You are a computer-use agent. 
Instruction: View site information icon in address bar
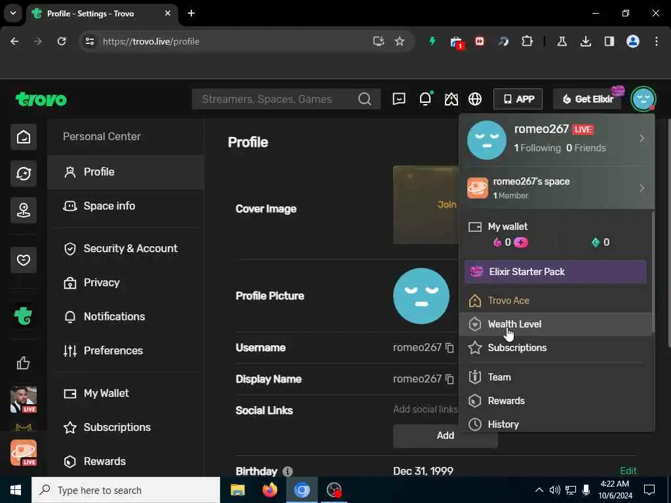pos(89,41)
